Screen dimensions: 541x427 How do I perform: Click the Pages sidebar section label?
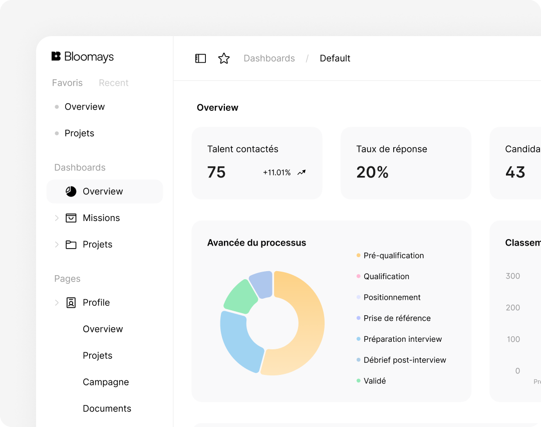point(67,279)
